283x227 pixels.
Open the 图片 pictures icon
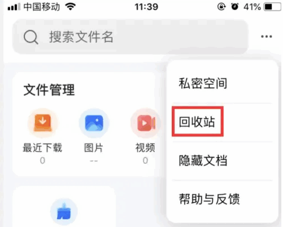(94, 123)
